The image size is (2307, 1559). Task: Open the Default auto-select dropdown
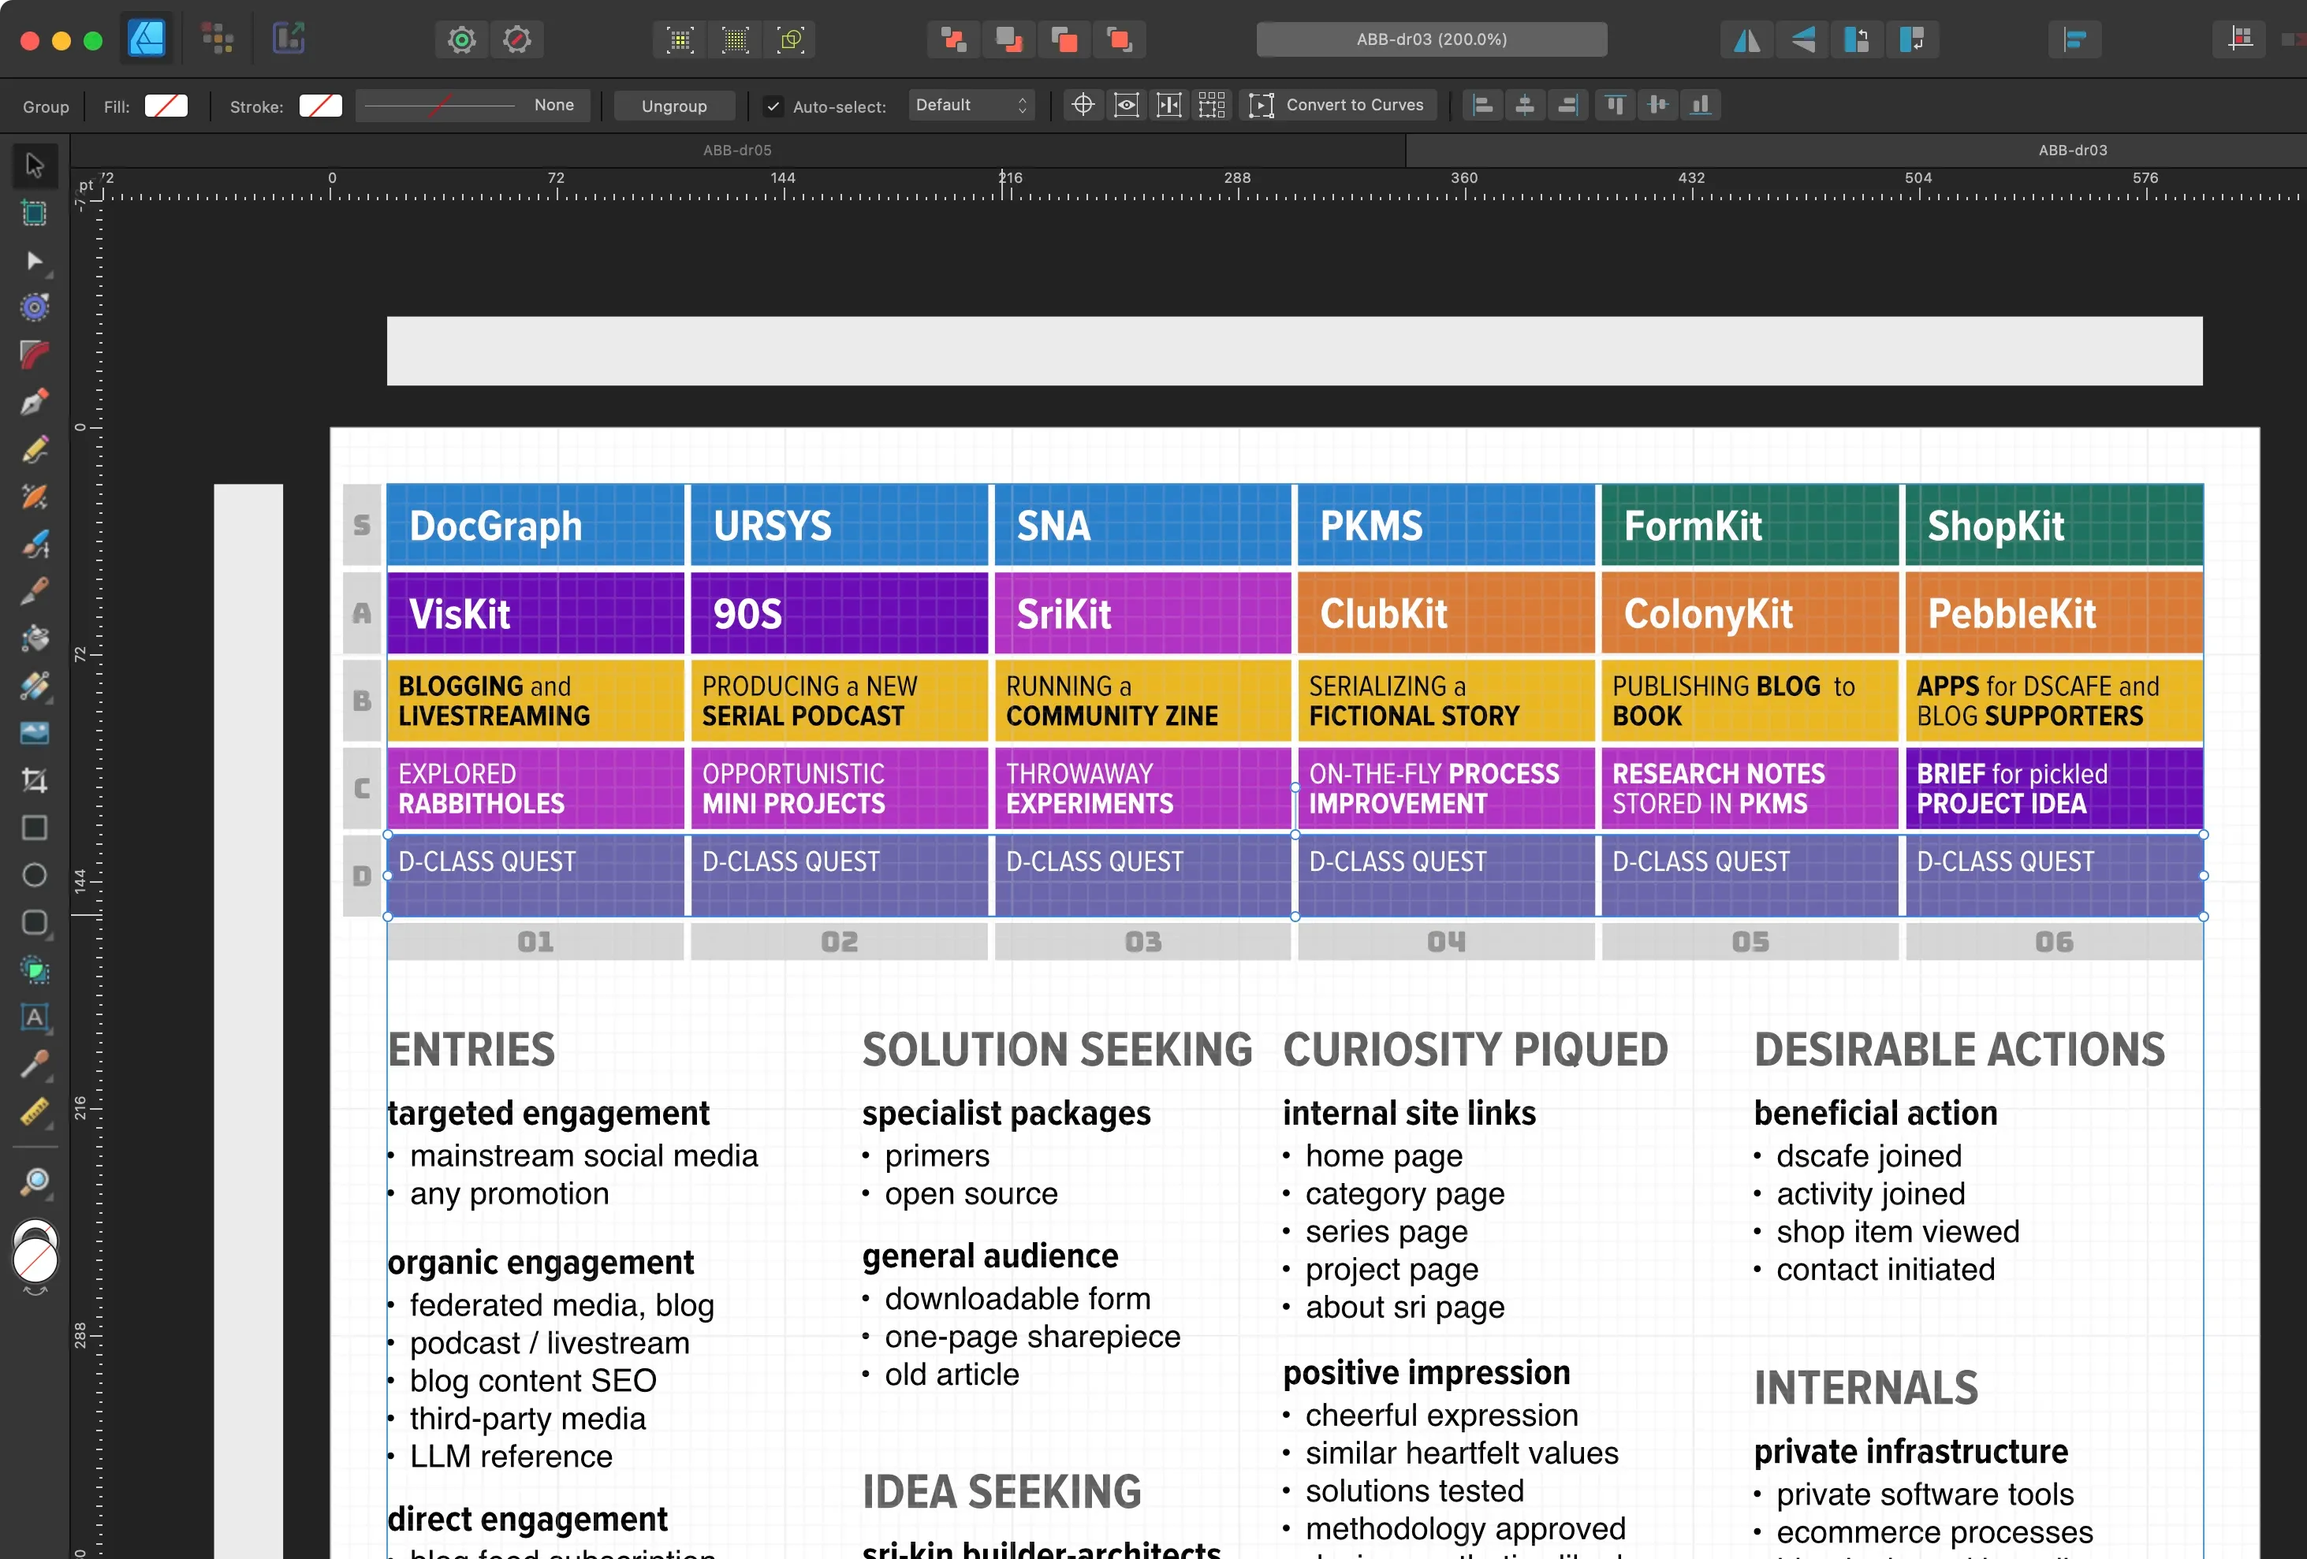(971, 104)
